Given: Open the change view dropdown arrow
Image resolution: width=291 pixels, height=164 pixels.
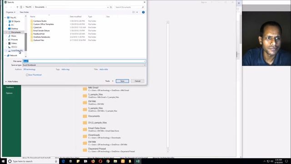Looking at the screenshot, I should 137,12.
